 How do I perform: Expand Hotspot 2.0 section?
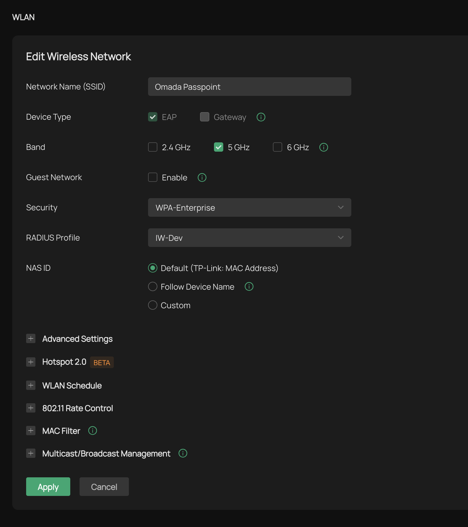31,362
